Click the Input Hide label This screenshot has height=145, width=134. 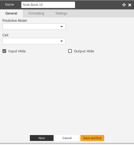pos(17,51)
